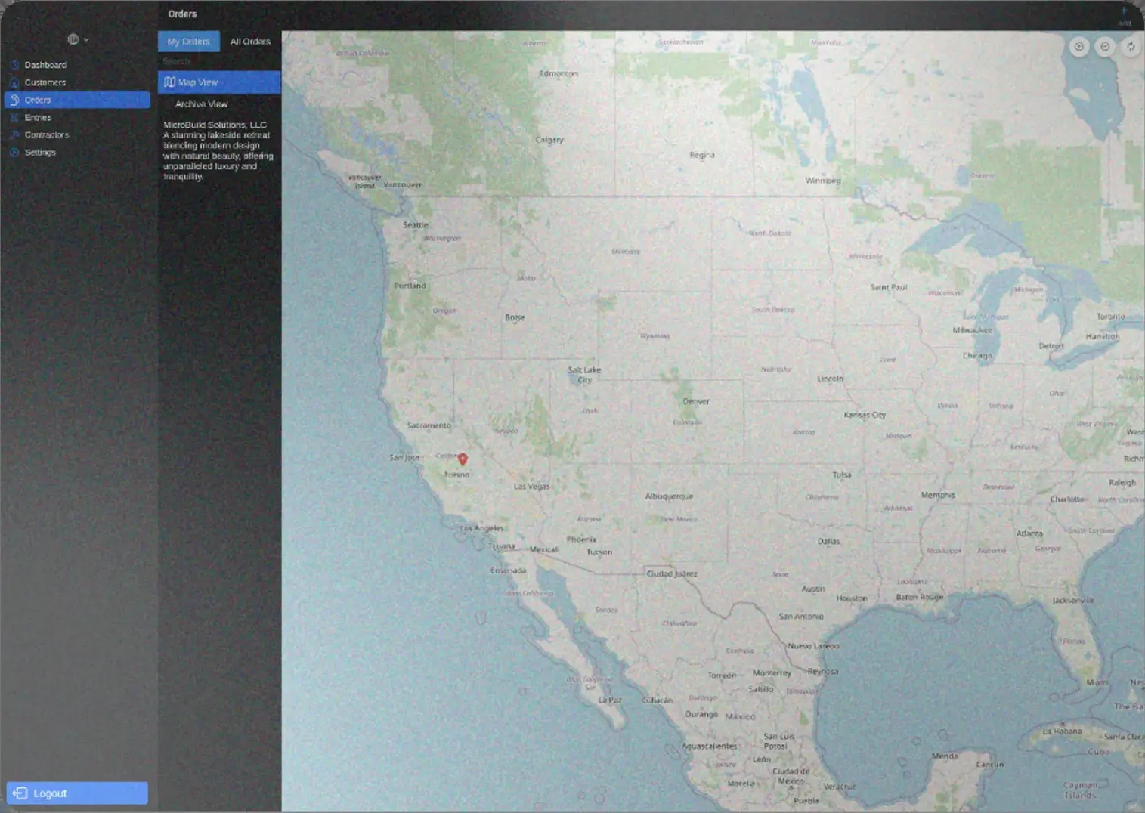This screenshot has height=813, width=1145.
Task: Click the Contractors sidebar icon
Action: point(14,134)
